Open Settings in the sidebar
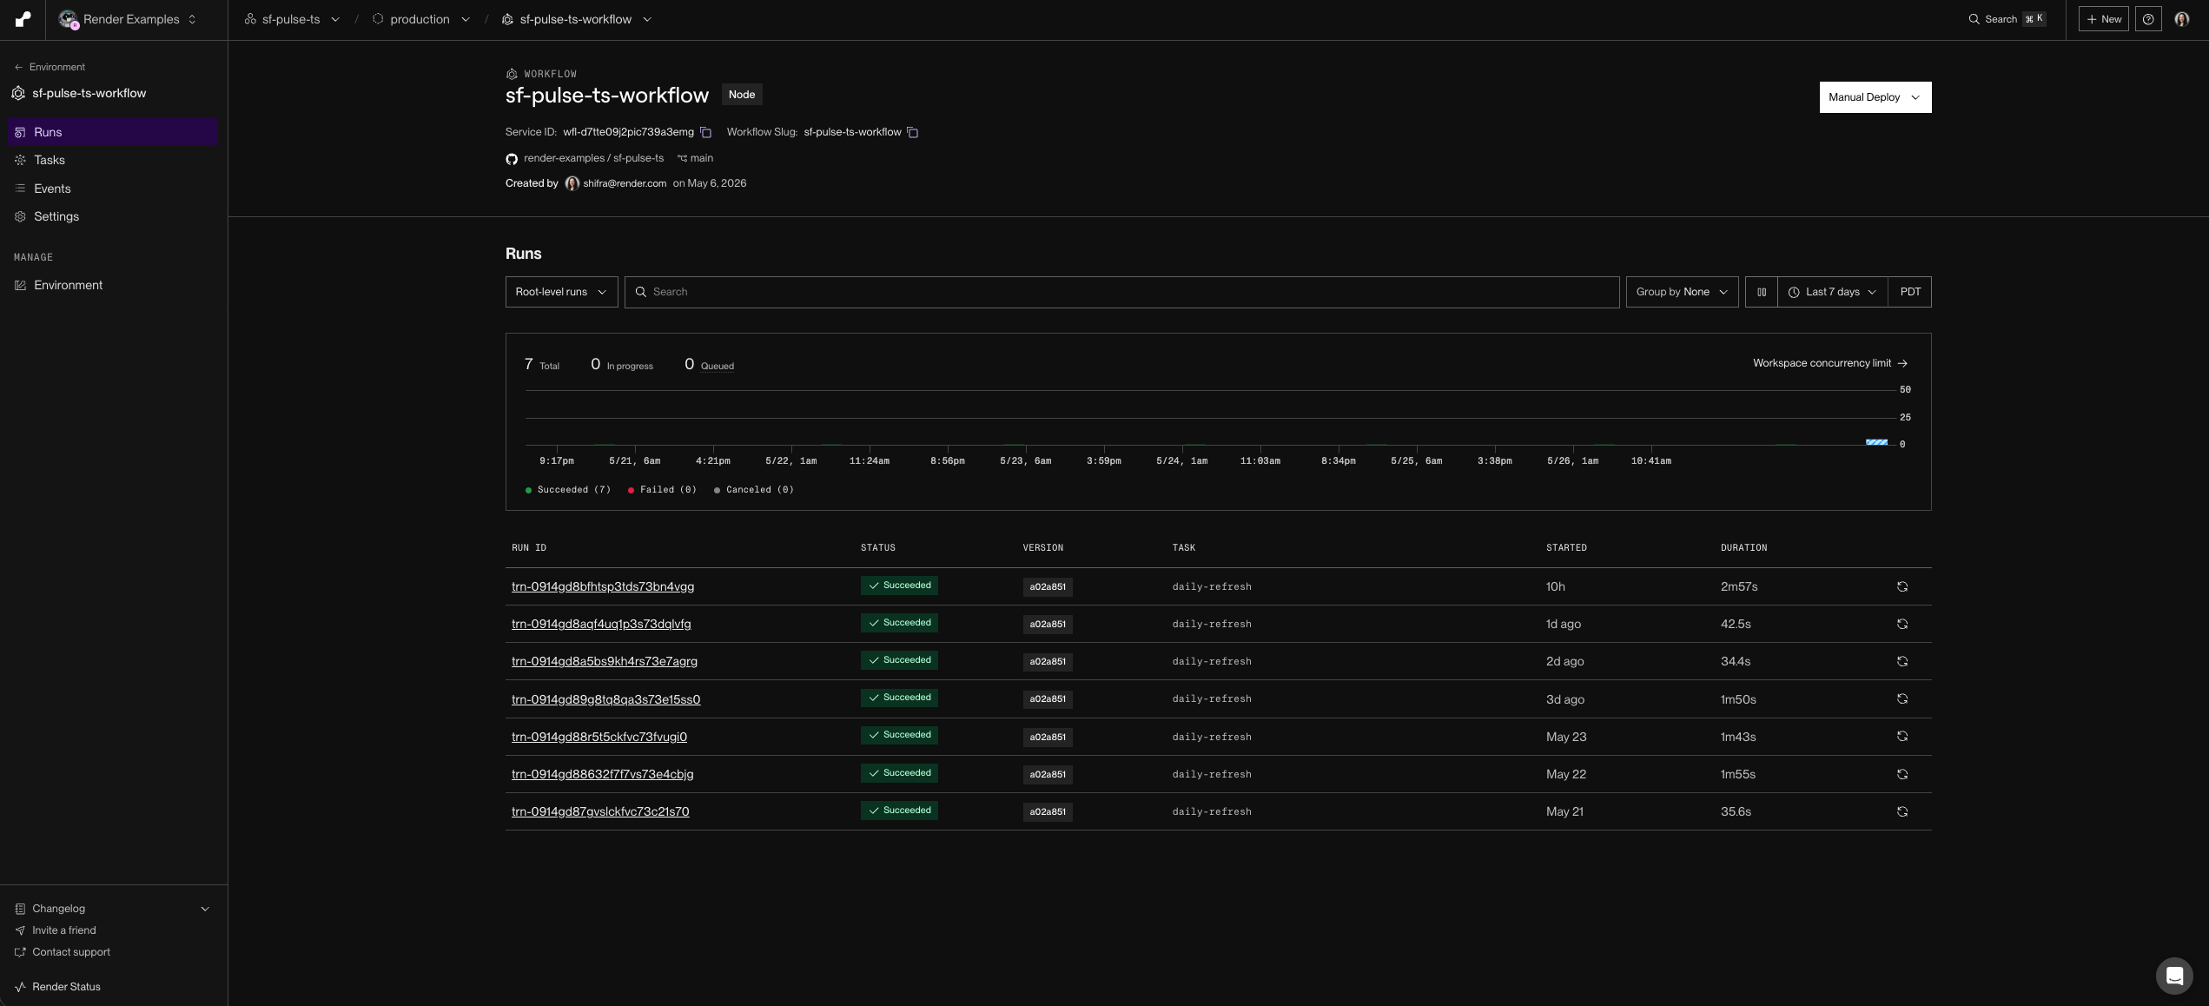The height and width of the screenshot is (1006, 2209). [114, 217]
